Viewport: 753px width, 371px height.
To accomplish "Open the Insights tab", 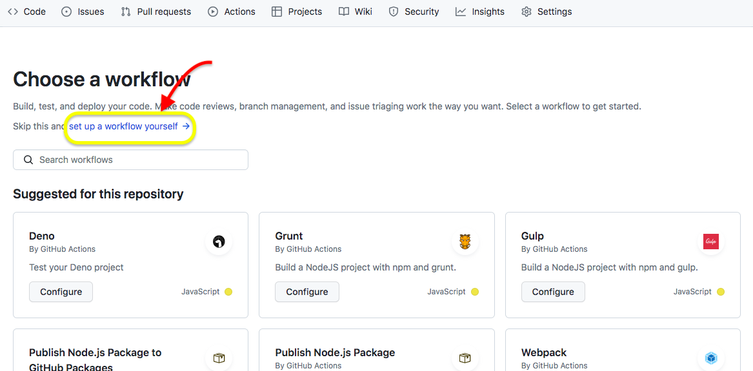I will [480, 12].
